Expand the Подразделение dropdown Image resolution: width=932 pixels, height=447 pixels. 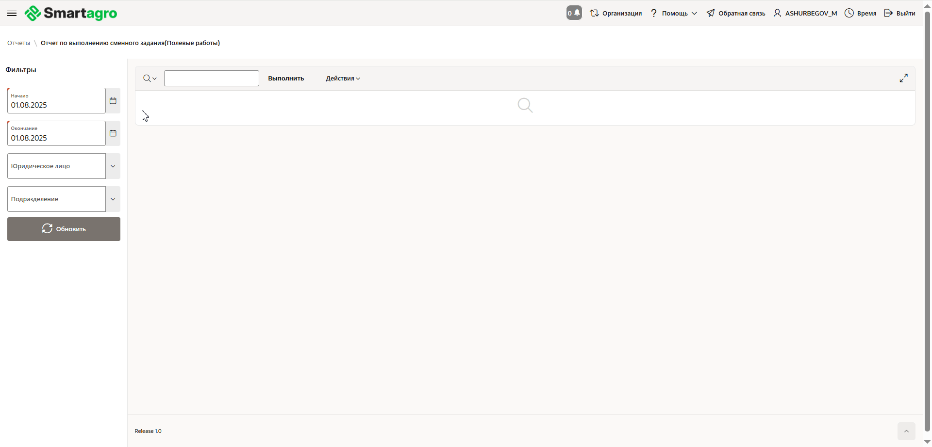[x=113, y=199]
